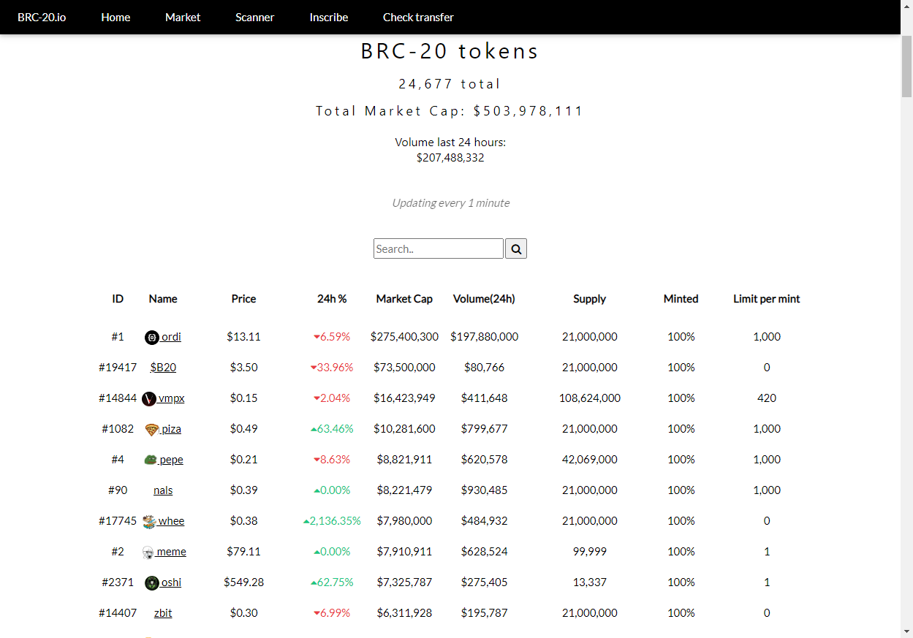Click the vmpx token logo icon
This screenshot has width=913, height=638.
149,398
